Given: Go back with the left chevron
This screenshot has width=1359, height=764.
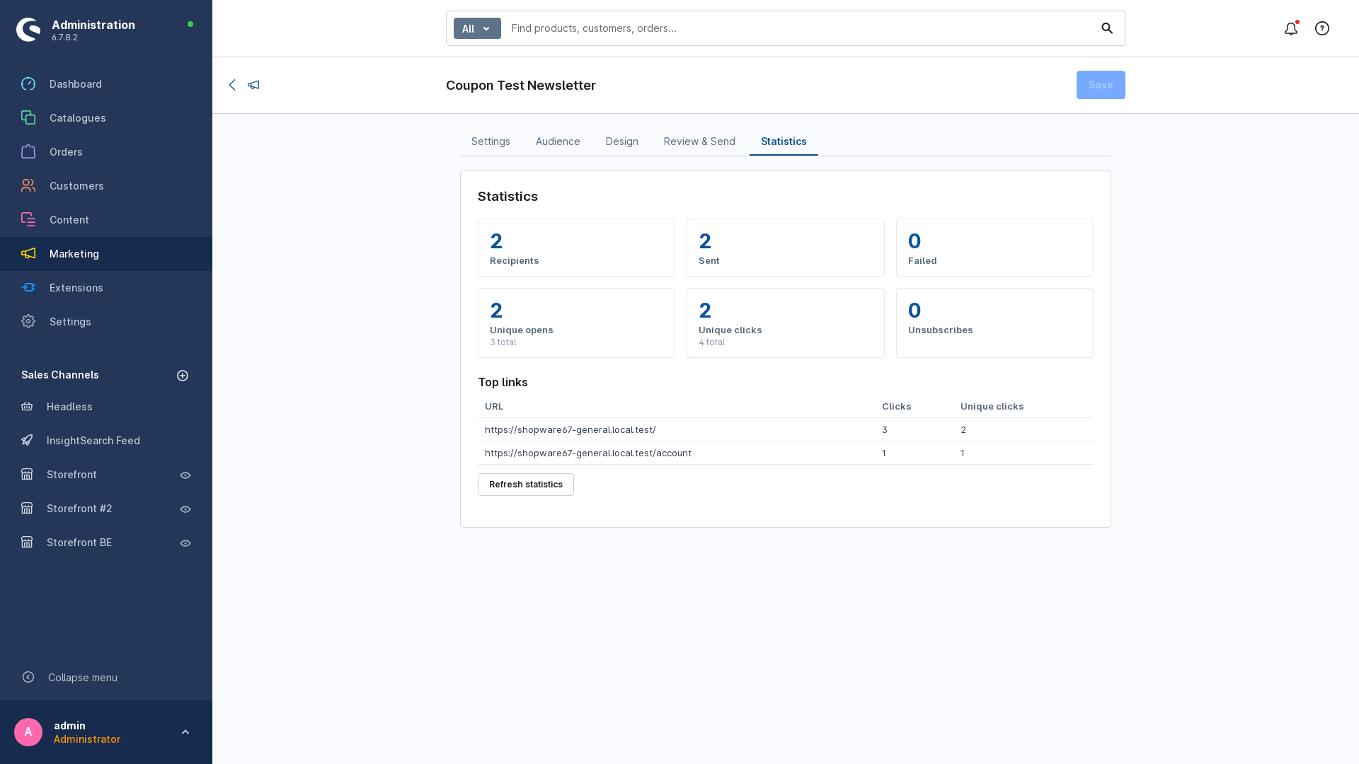Looking at the screenshot, I should pyautogui.click(x=232, y=85).
